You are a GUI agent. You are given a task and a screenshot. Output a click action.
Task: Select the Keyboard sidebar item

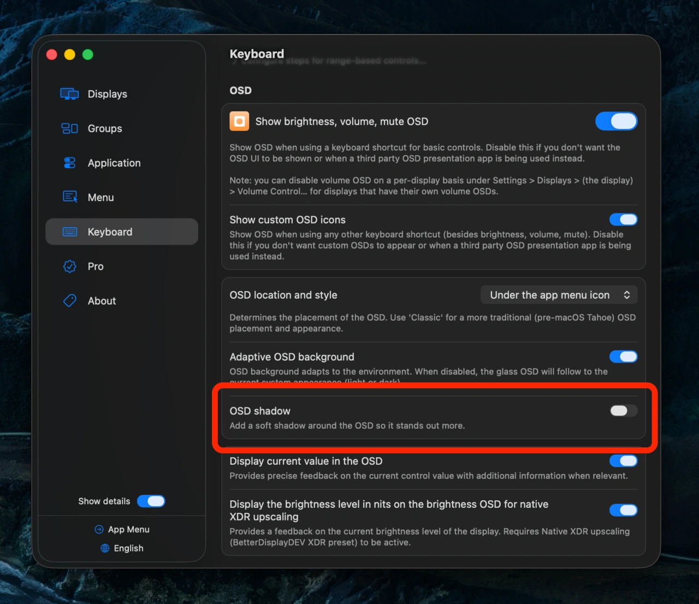(122, 232)
